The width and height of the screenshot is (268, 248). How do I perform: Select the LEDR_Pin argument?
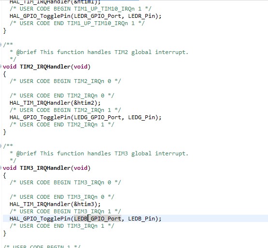tap(141, 16)
